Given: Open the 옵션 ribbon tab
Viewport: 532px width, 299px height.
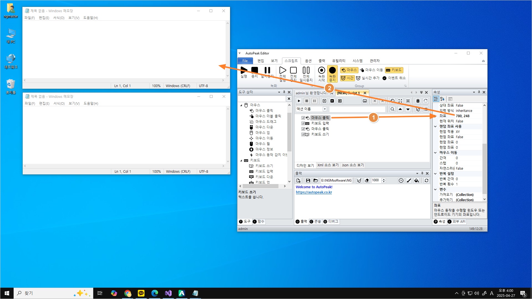Looking at the screenshot, I should 308,61.
